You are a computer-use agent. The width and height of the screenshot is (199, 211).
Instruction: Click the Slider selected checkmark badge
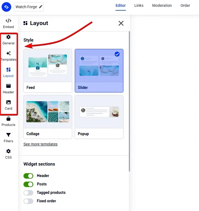pos(117,54)
